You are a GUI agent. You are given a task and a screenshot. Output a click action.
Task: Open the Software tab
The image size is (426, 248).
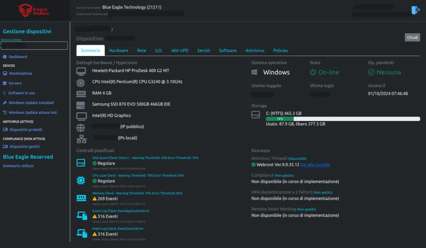[228, 50]
